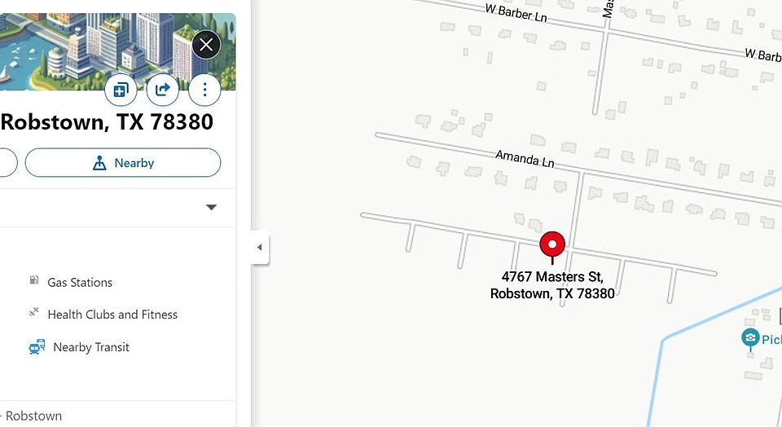Click the bus transit icon
This screenshot has width=782, height=427.
click(x=37, y=346)
